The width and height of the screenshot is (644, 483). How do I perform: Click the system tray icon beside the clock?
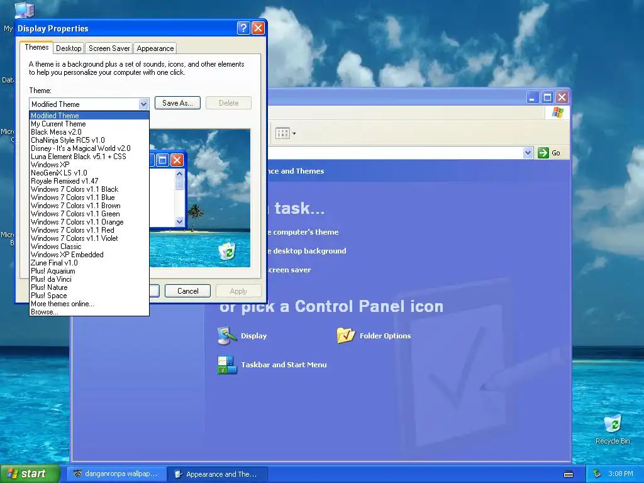(597, 474)
